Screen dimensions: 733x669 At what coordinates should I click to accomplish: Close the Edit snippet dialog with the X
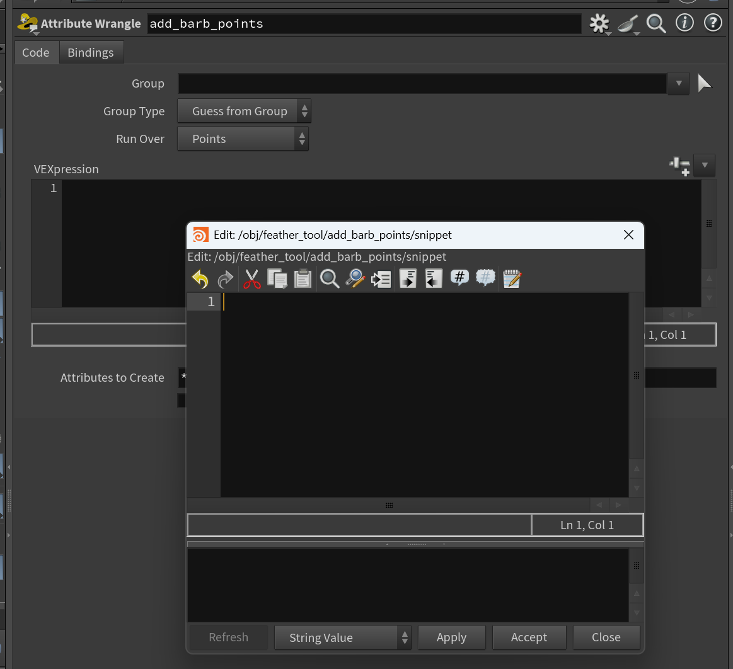629,235
